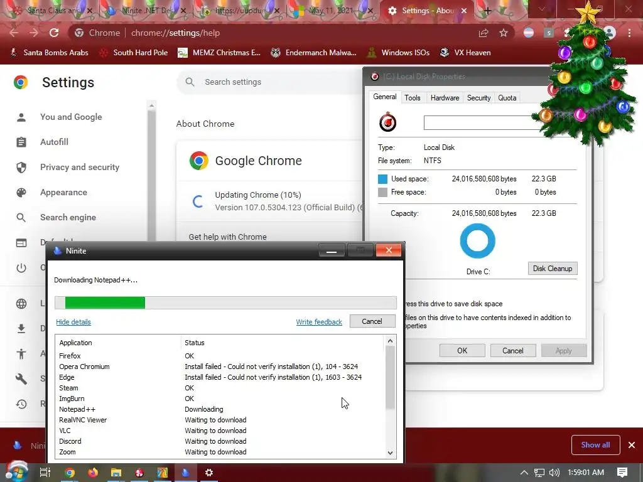Click the Ninite icon on the taskbar
Image resolution: width=643 pixels, height=482 pixels.
point(185,473)
